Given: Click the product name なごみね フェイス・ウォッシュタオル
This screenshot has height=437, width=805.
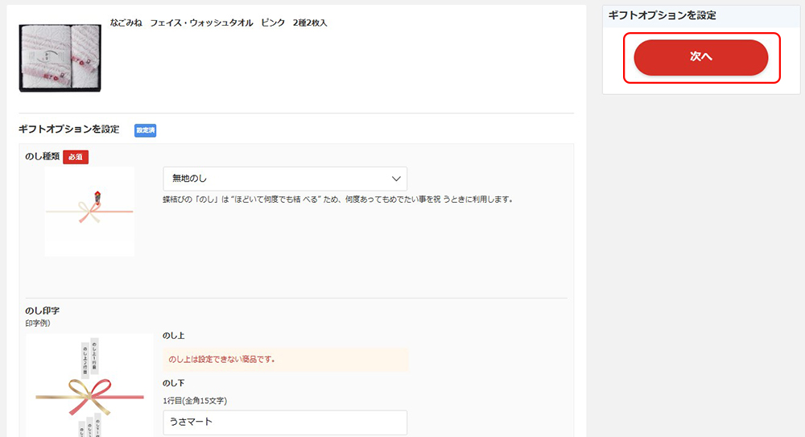Looking at the screenshot, I should [218, 23].
